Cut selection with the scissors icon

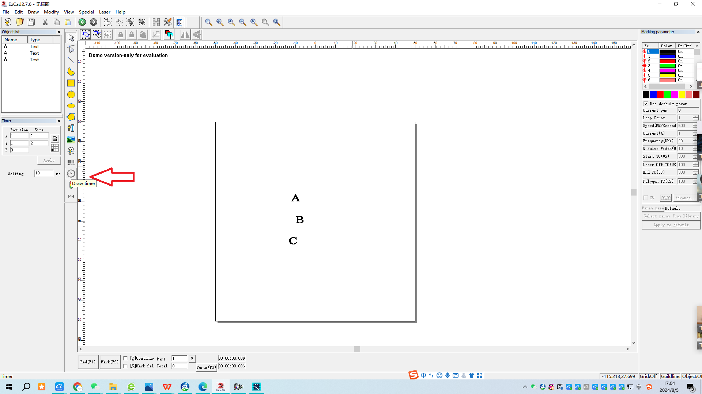pyautogui.click(x=45, y=22)
